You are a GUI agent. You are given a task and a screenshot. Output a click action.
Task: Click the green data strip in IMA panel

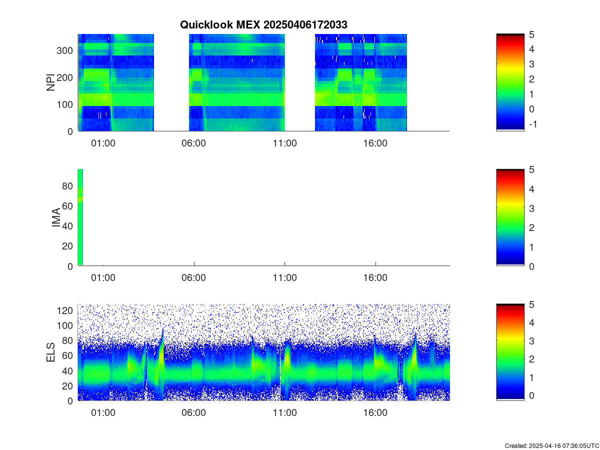[x=80, y=217]
